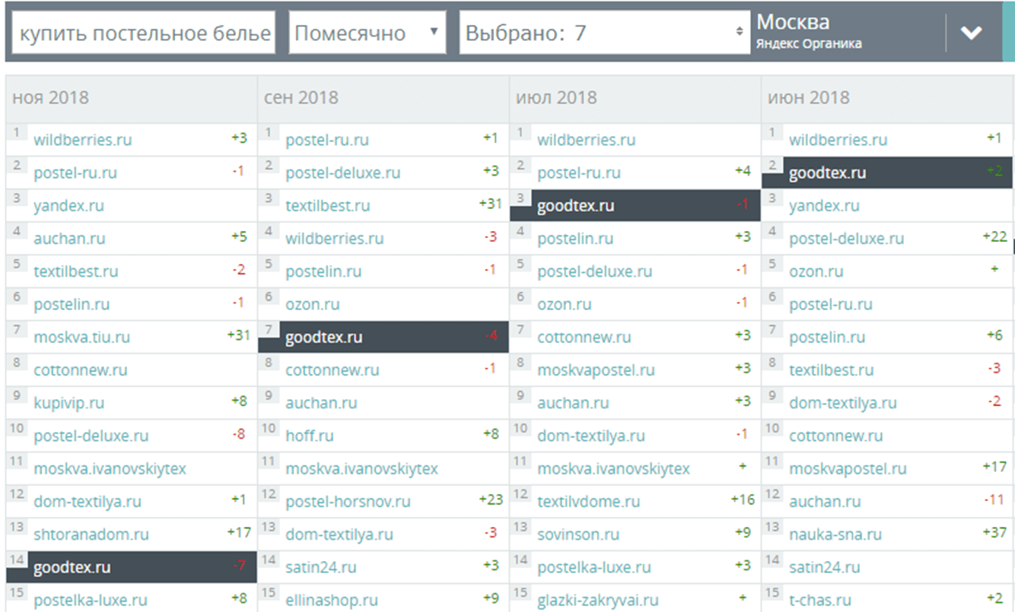Viewport: 1015px width, 612px height.
Task: Select the 'июл 2018' column header
Action: click(x=556, y=97)
